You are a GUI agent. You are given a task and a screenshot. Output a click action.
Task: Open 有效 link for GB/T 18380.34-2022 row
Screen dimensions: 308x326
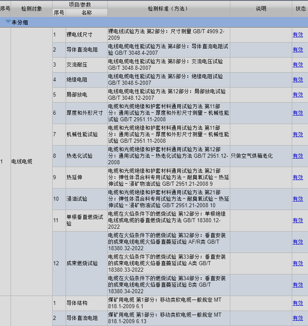297,285
